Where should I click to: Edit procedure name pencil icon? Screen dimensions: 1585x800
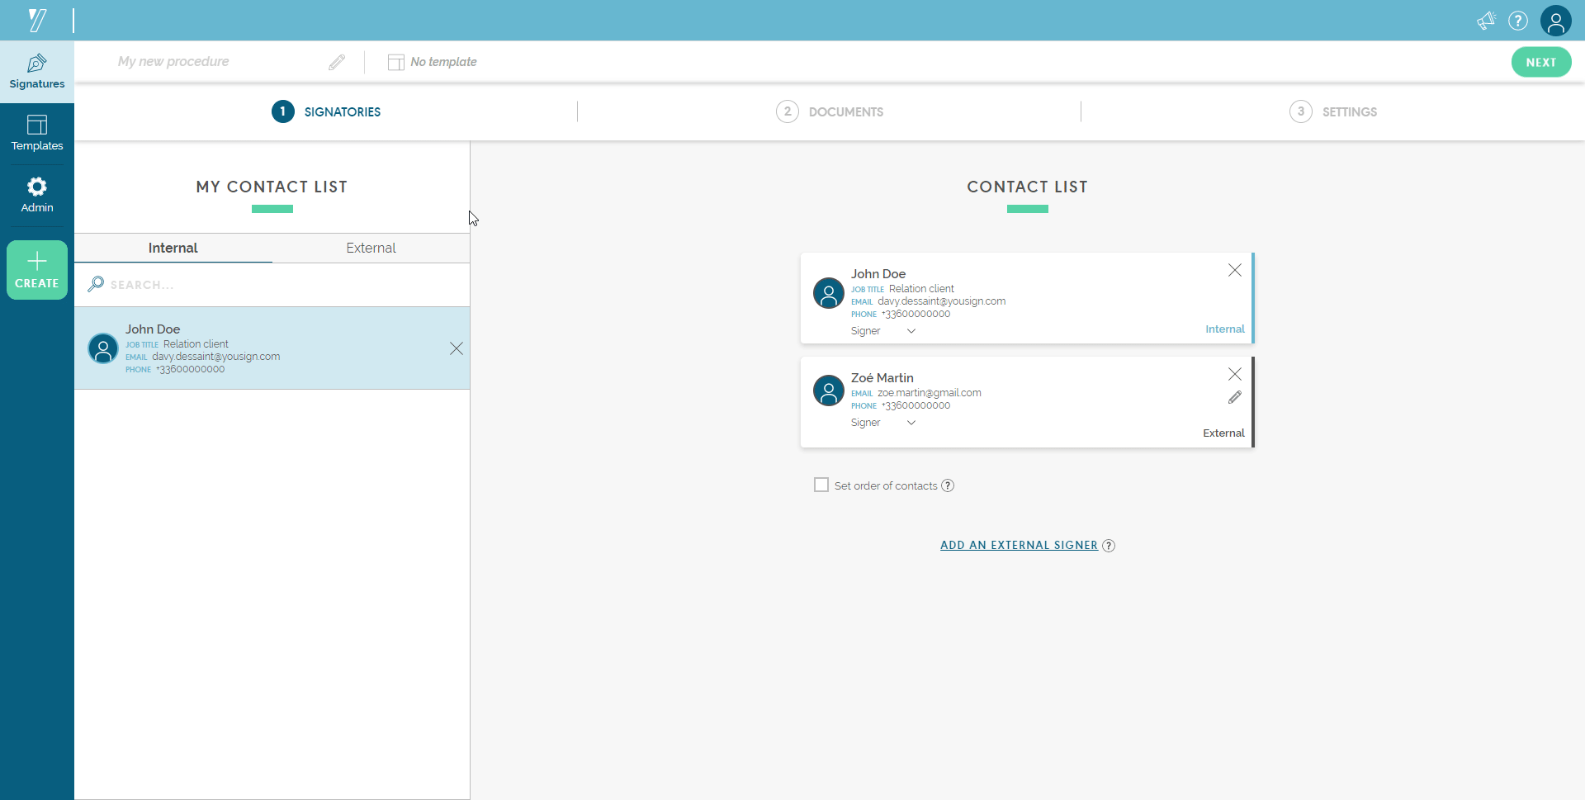pyautogui.click(x=337, y=62)
